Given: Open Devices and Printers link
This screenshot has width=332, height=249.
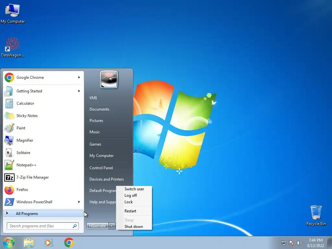Looking at the screenshot, I should [107, 179].
